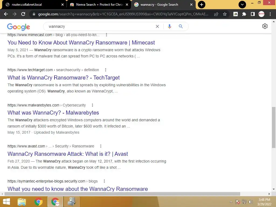Start voice search with microphone icon
Image resolution: width=276 pixels, height=207 pixels.
pos(169,26)
